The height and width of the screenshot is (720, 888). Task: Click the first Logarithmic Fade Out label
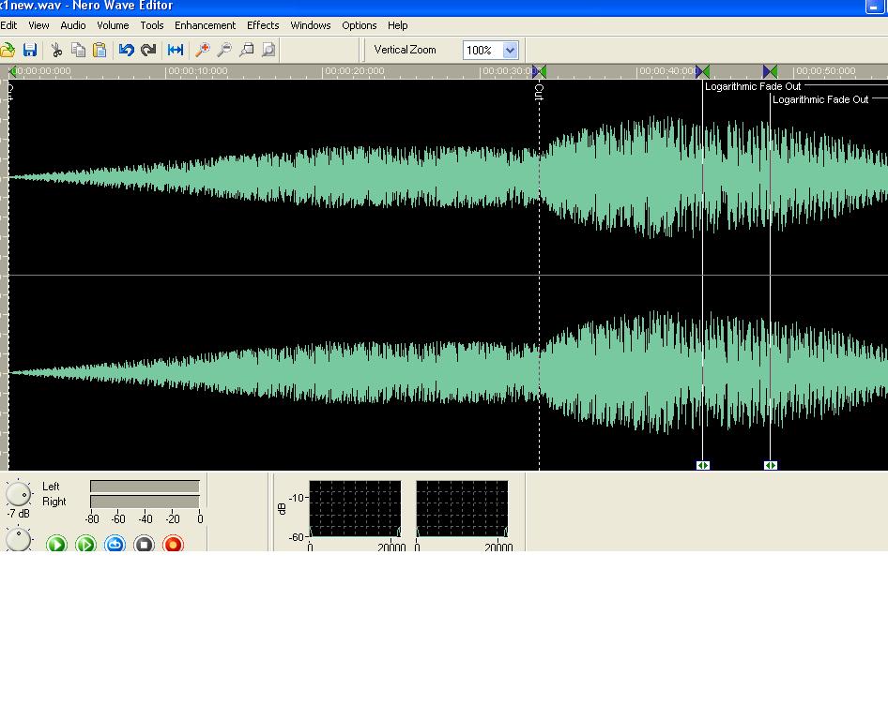753,86
